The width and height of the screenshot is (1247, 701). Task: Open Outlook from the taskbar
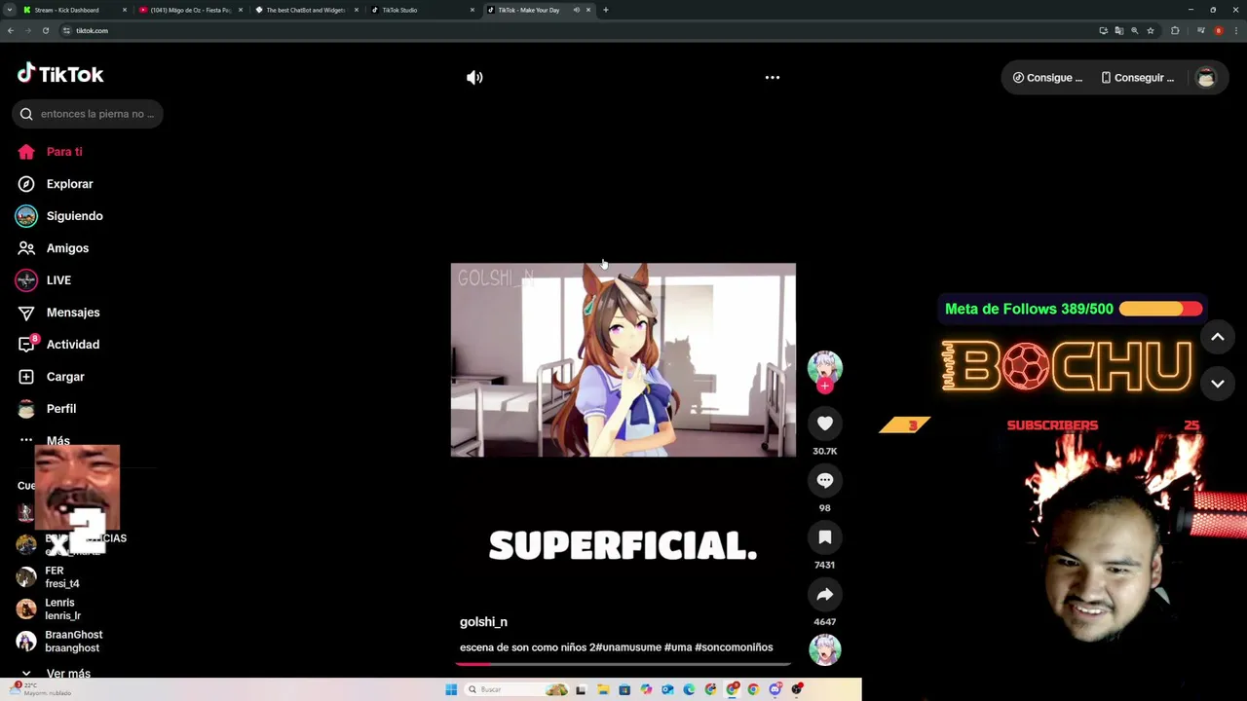(667, 689)
